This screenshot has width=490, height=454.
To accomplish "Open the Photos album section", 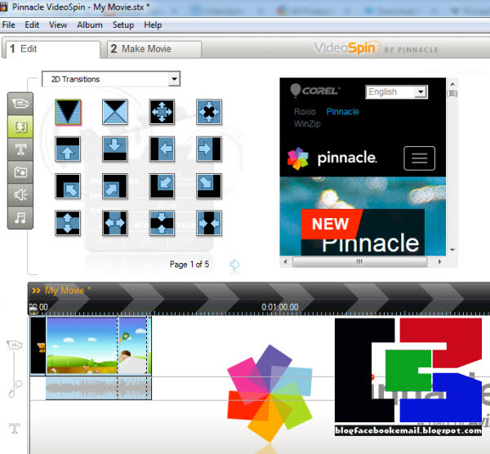I will (20, 172).
